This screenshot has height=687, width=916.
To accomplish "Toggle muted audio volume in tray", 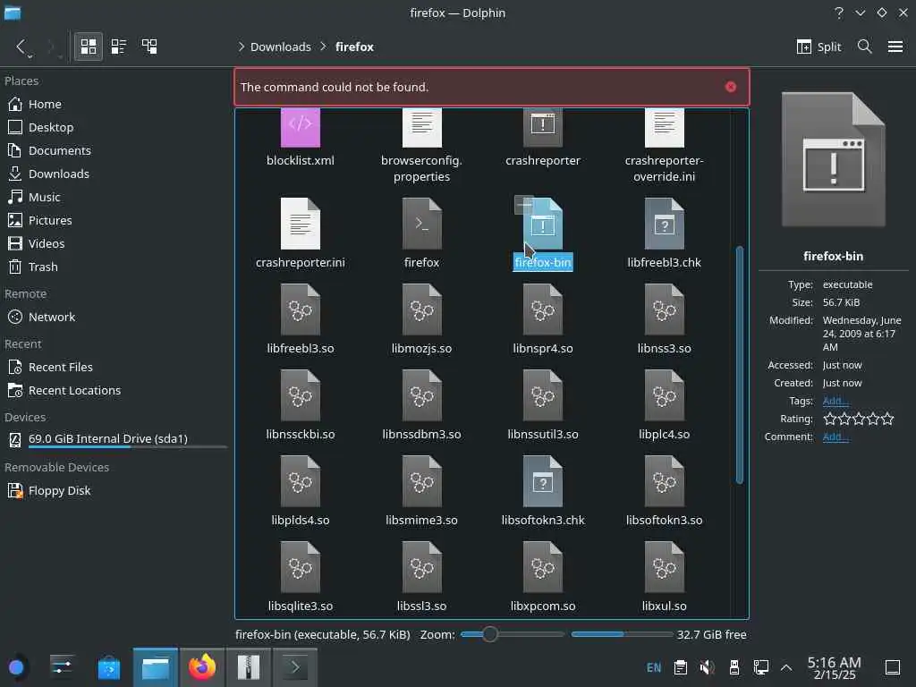I will pyautogui.click(x=707, y=667).
